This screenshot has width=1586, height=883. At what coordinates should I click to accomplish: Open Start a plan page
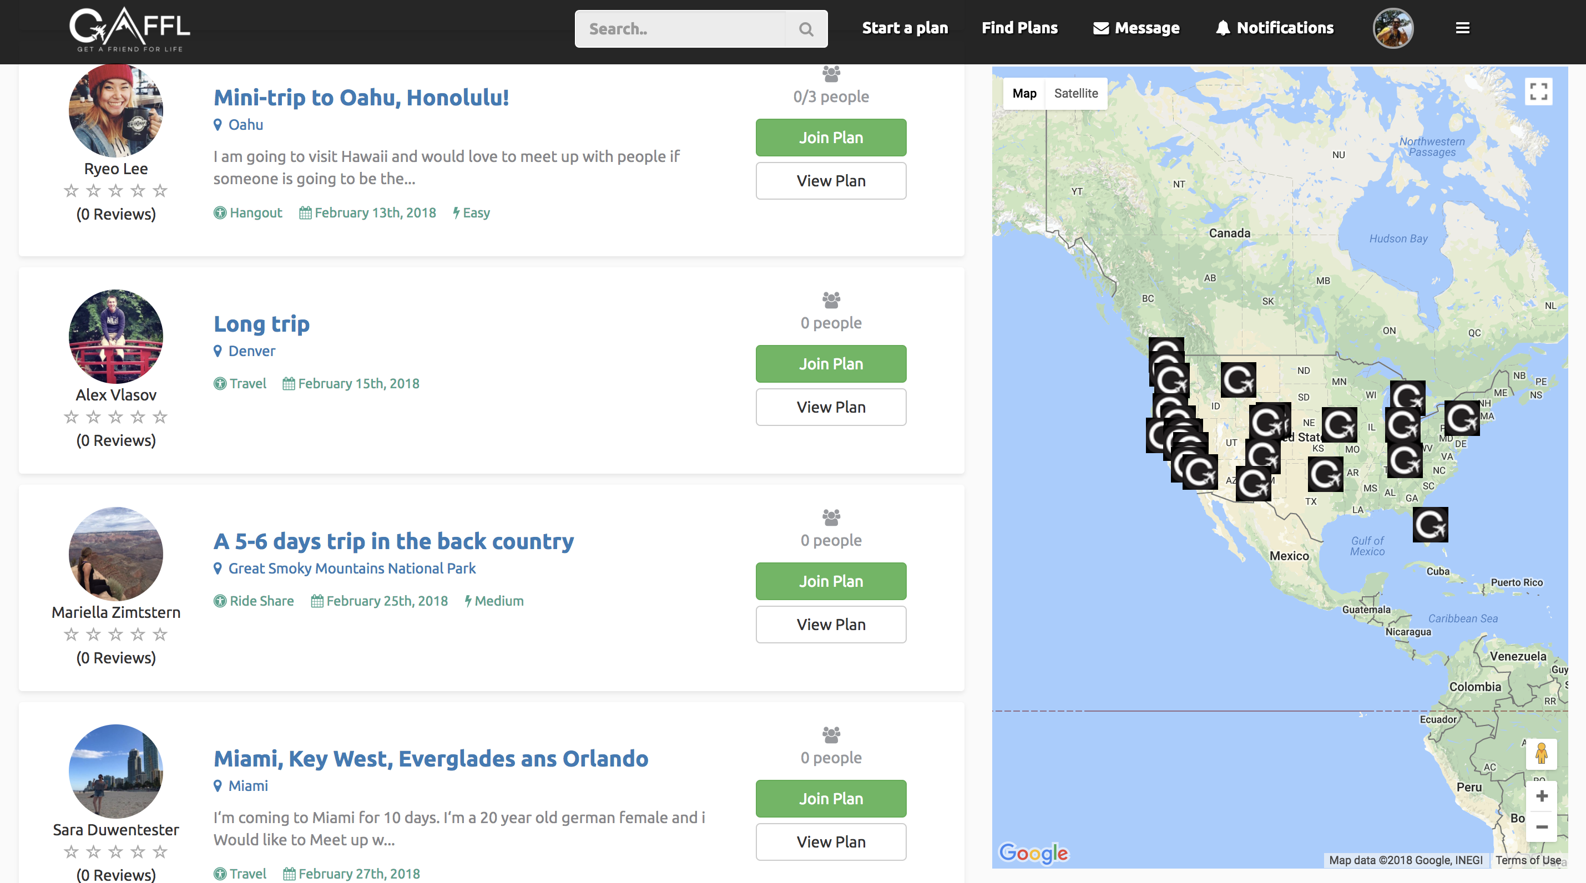click(x=905, y=28)
